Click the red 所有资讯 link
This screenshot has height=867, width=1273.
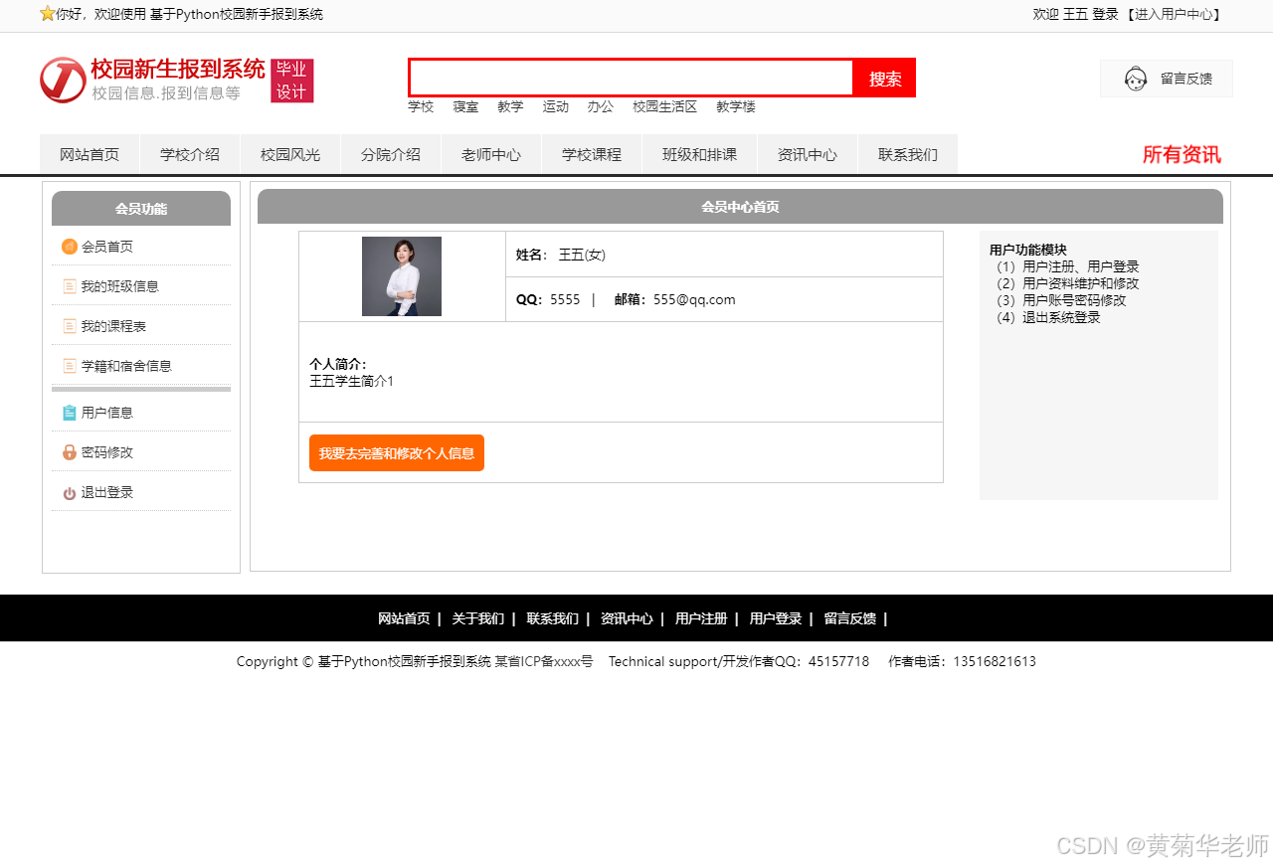[1182, 154]
